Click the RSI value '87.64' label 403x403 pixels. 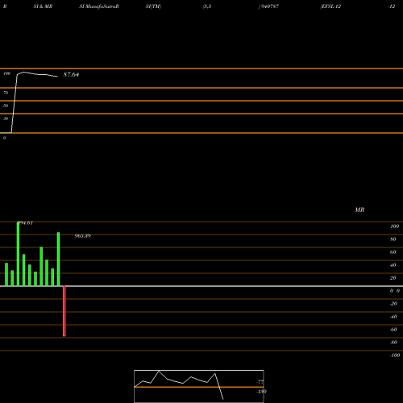point(71,74)
